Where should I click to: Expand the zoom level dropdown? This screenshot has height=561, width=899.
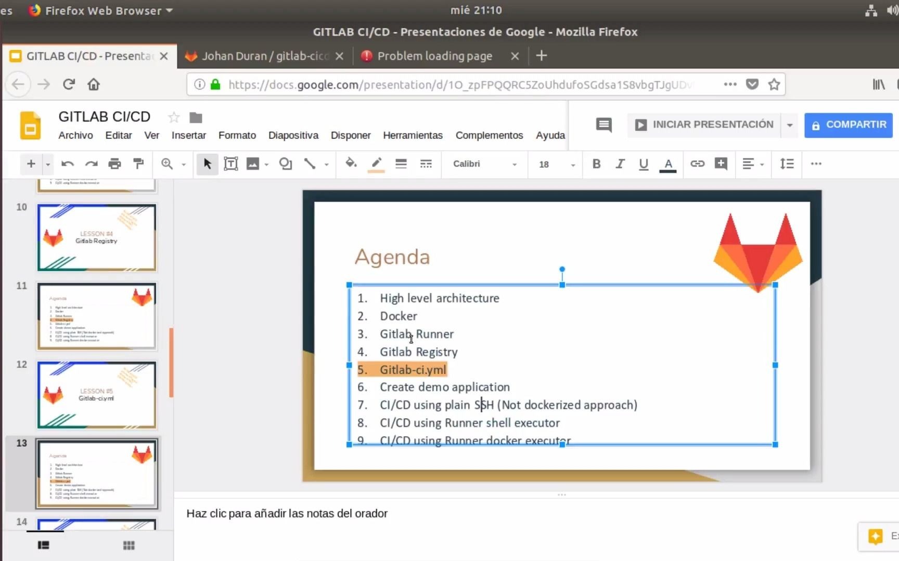[x=184, y=165]
